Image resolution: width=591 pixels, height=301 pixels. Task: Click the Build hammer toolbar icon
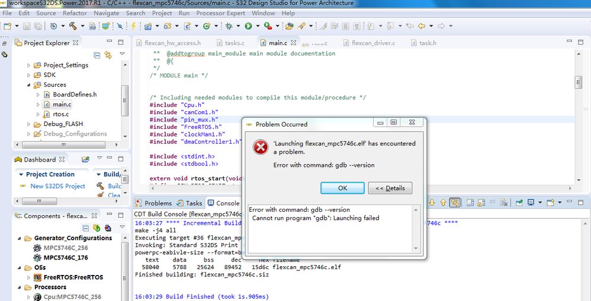pos(72,26)
